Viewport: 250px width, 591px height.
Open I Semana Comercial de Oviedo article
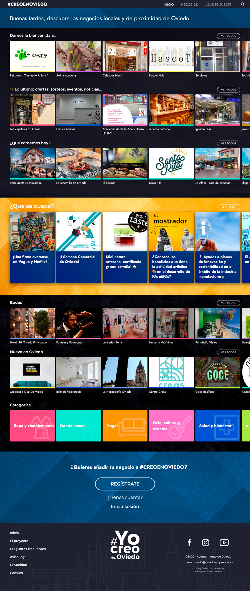(x=79, y=247)
